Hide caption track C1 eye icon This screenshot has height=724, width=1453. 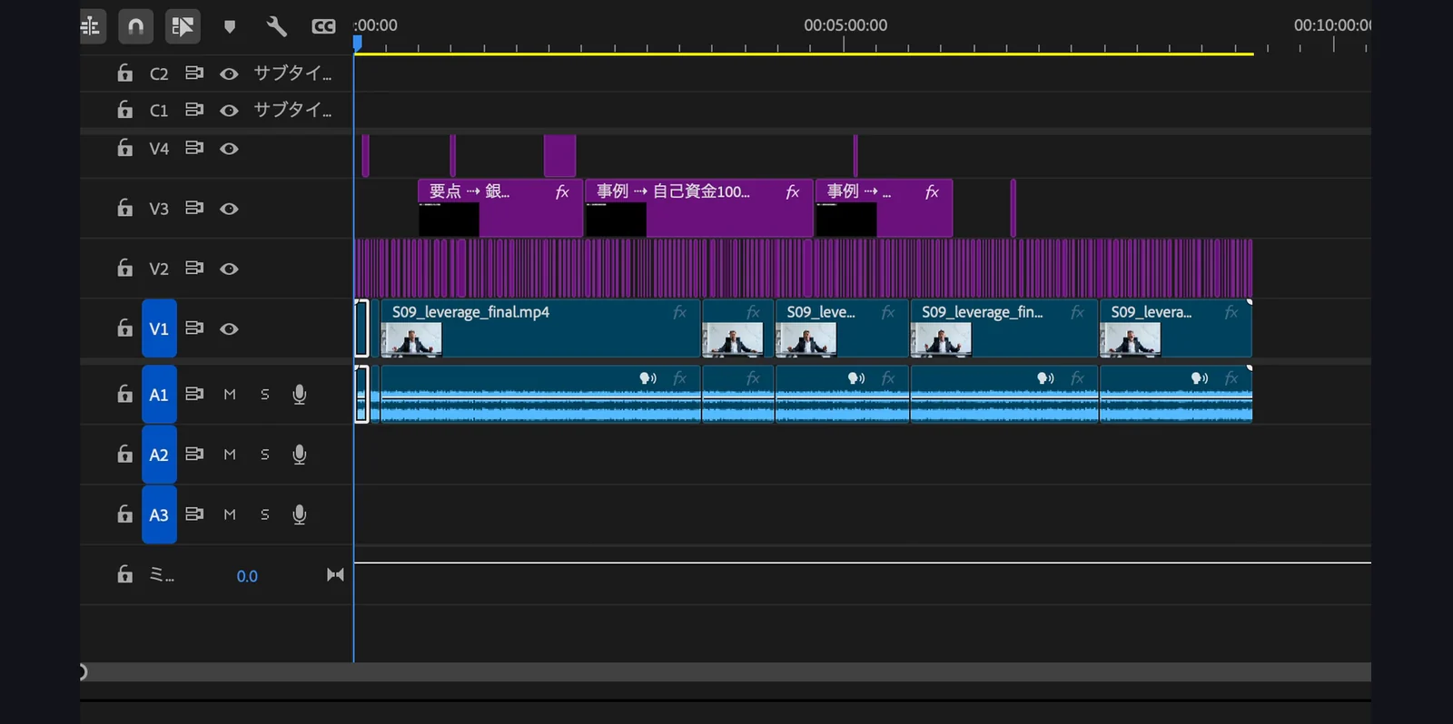click(229, 111)
